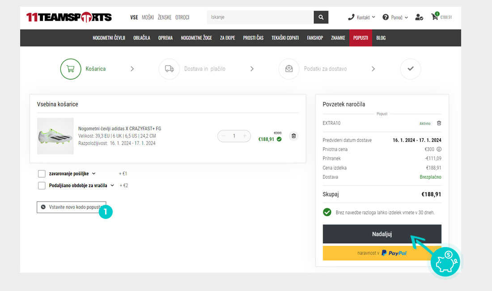
Task: Enable zavarovanje pošiljke checkbox
Action: (42, 174)
